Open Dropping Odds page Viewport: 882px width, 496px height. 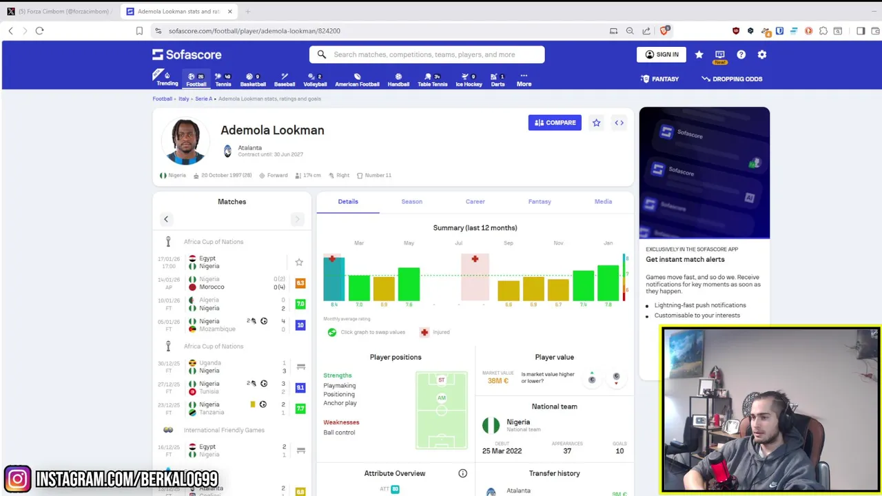point(732,79)
